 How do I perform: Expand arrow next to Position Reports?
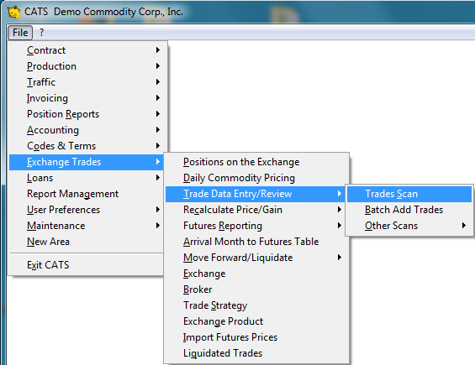pos(158,114)
